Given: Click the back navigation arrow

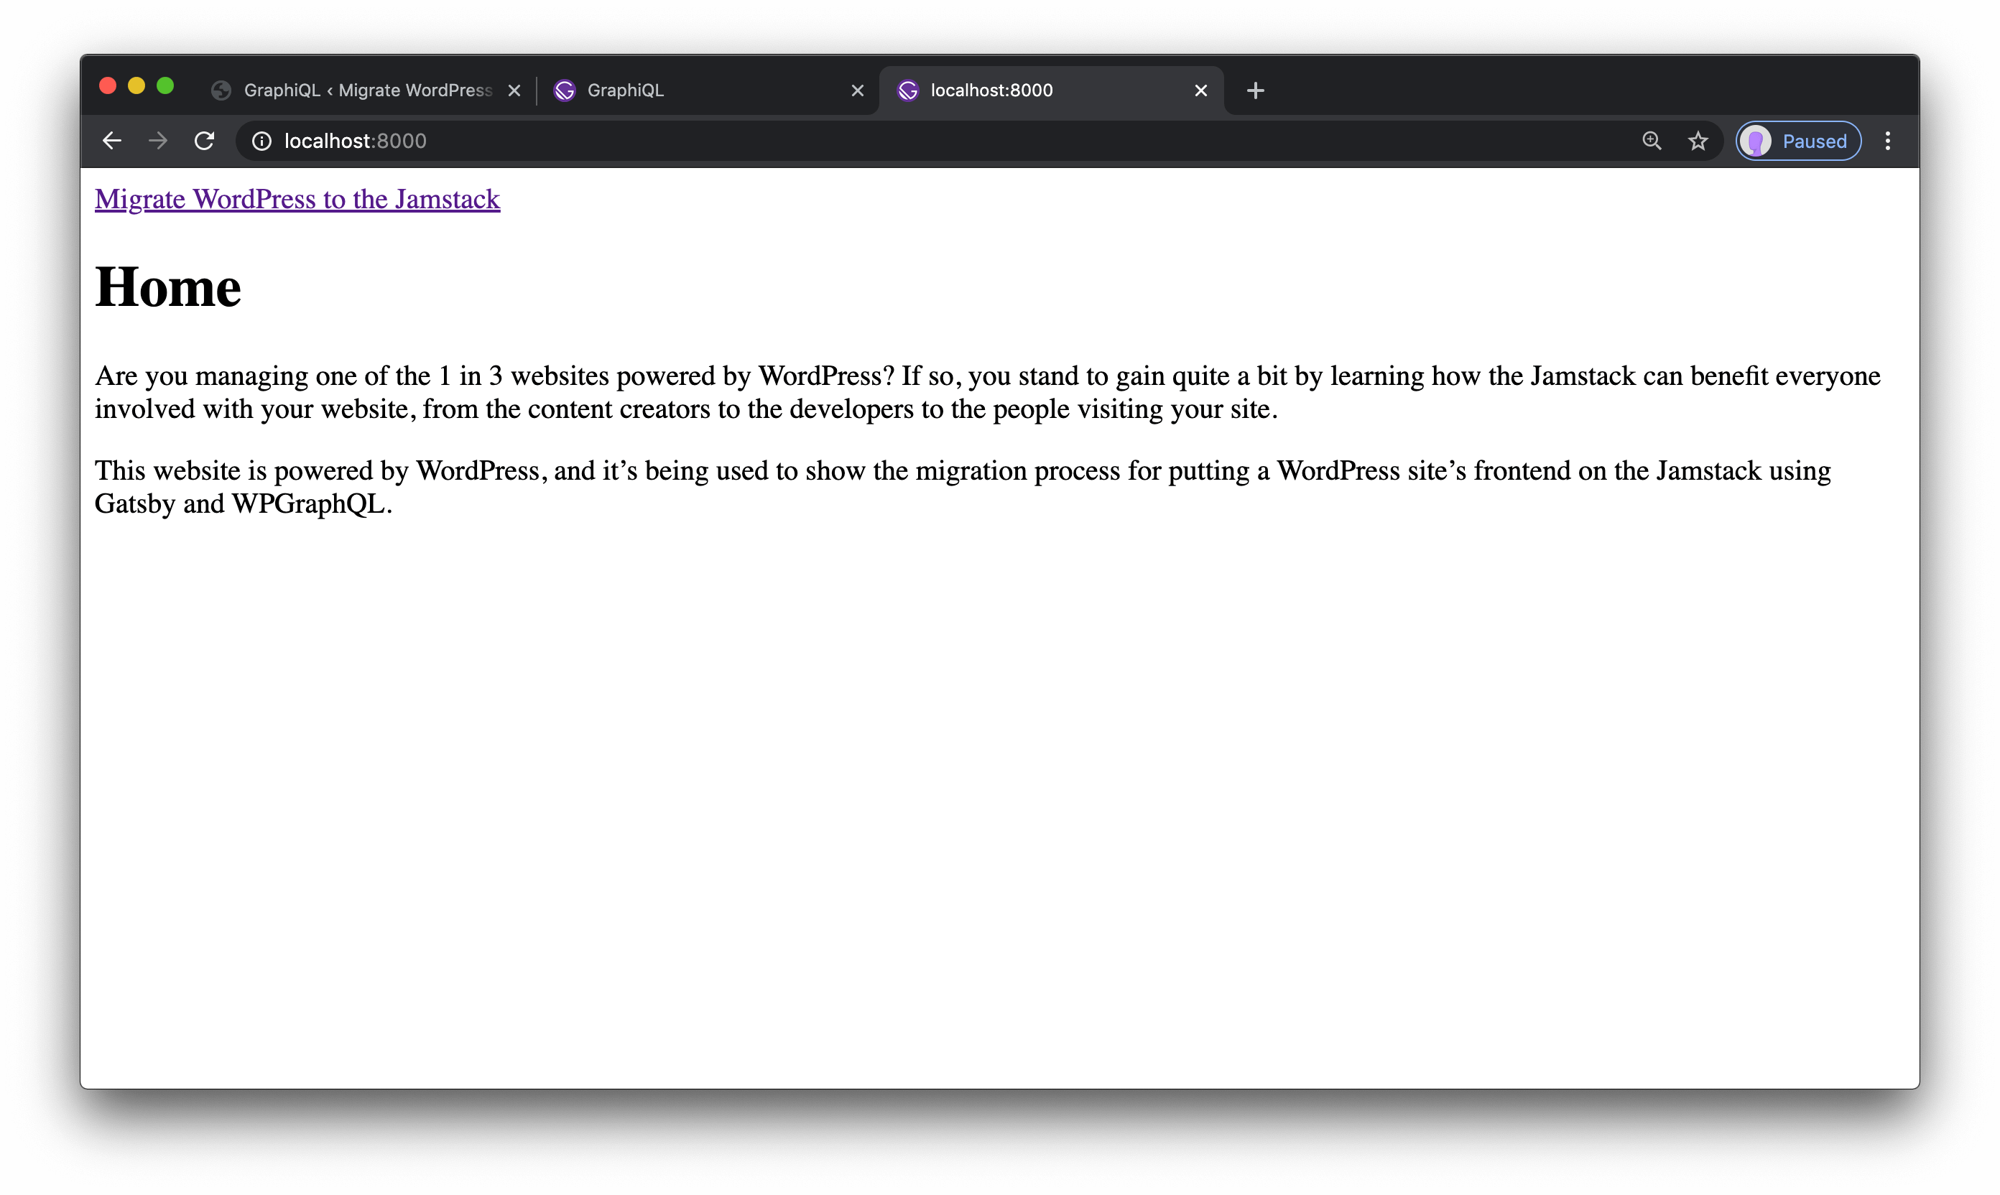Looking at the screenshot, I should [x=111, y=141].
